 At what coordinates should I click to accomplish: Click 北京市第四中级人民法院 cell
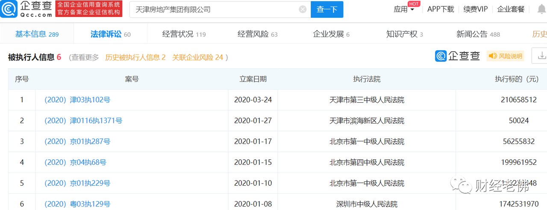367,162
